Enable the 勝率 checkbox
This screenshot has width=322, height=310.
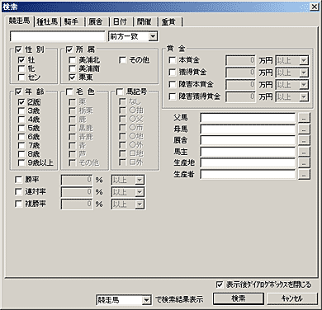click(18, 180)
